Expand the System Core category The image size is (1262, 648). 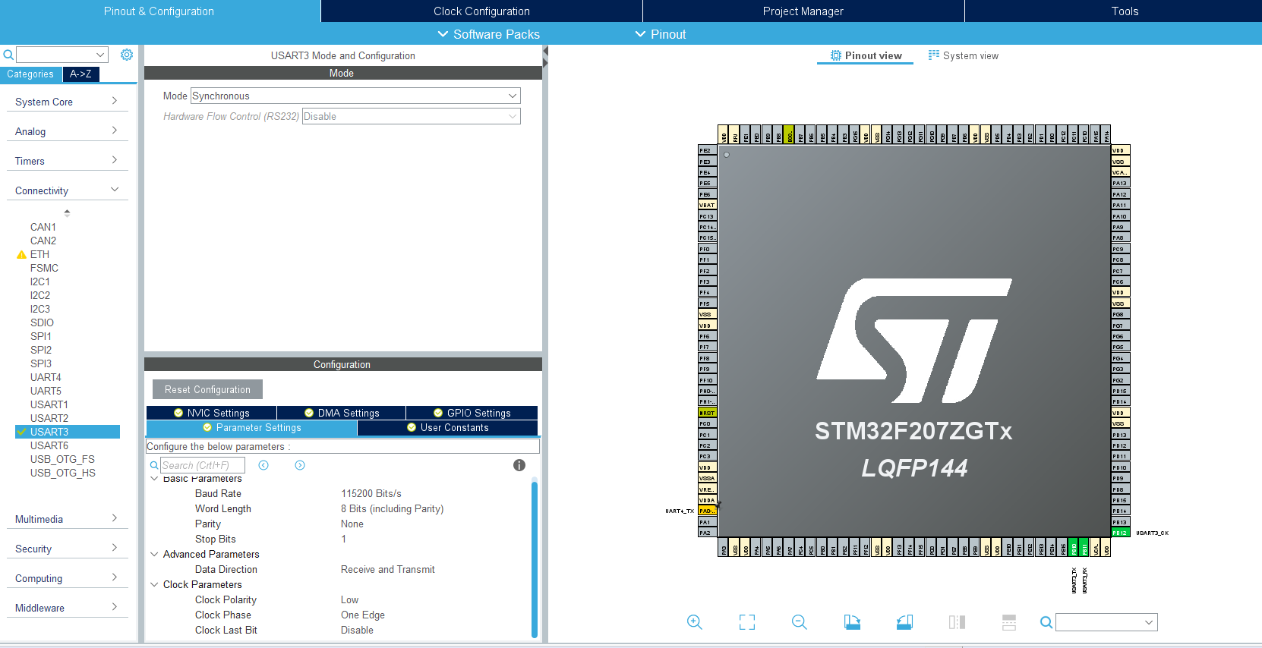[x=67, y=102]
